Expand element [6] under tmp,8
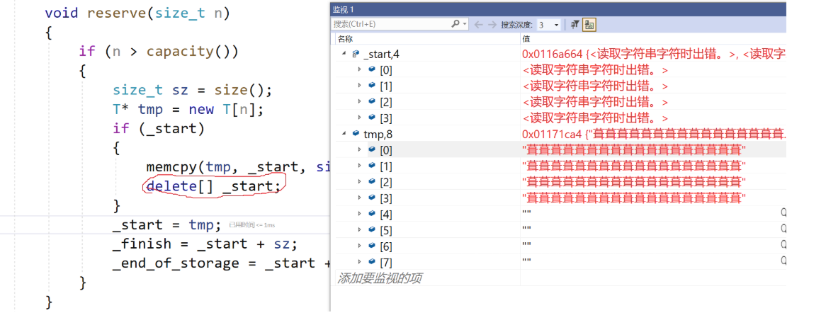 tap(359, 246)
